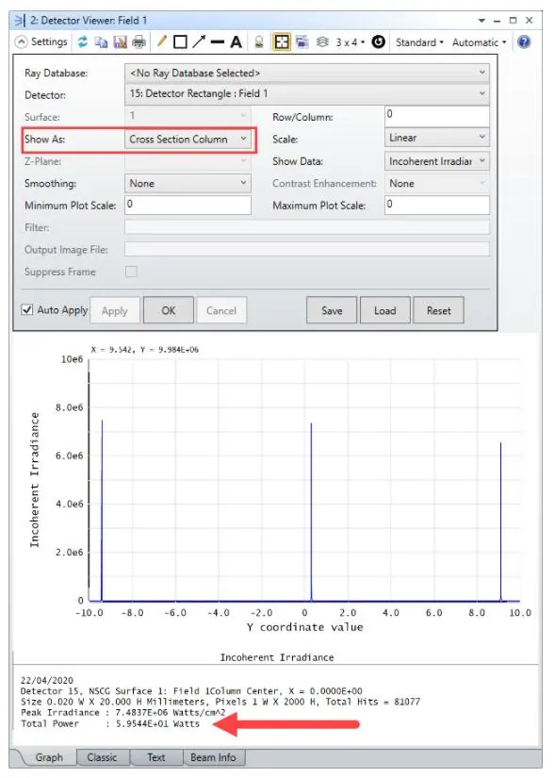555x778 pixels.
Task: Collapse the Settings panel chevron
Action: 22,42
